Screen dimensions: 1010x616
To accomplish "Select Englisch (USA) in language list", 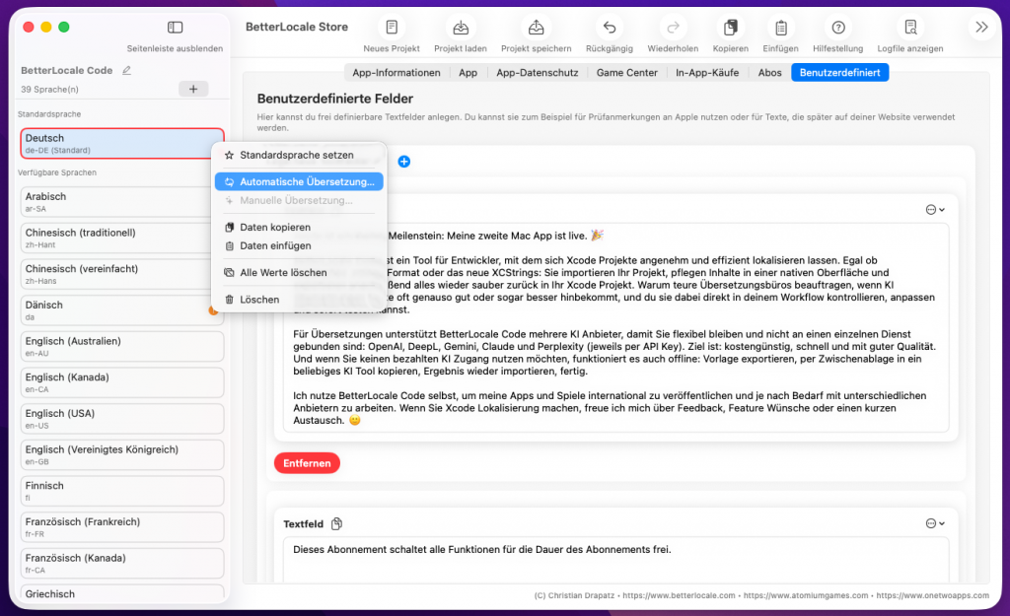I will point(122,419).
